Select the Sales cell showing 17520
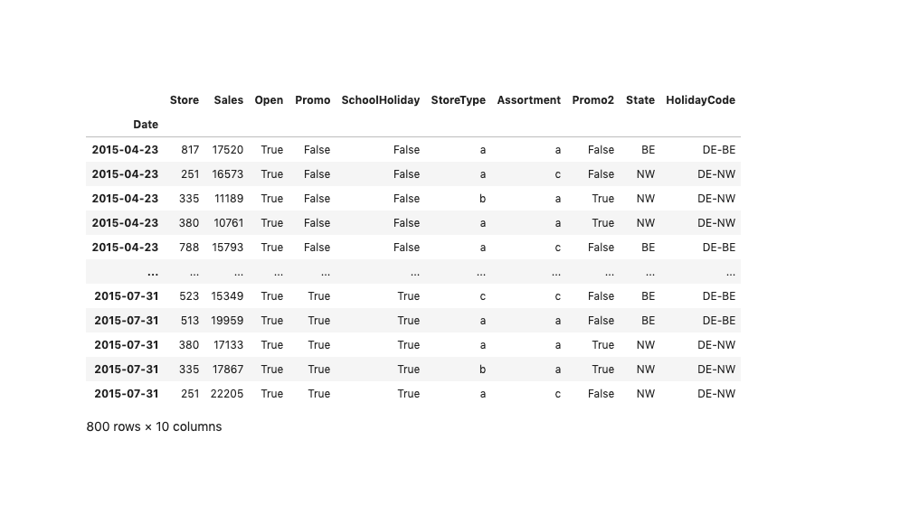Viewport: 900px width, 515px height. click(x=227, y=150)
